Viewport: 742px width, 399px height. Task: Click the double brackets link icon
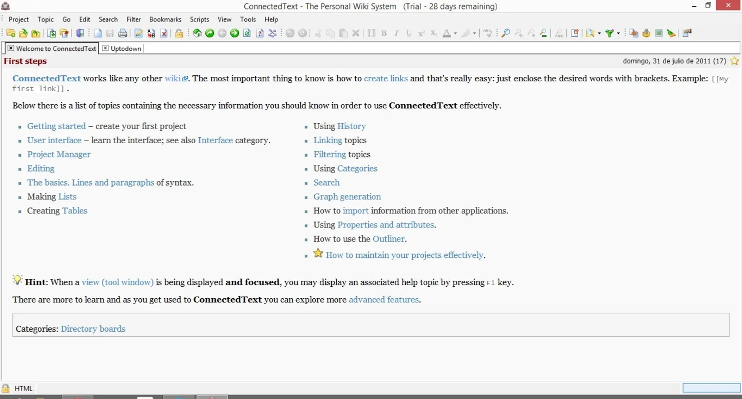pyautogui.click(x=371, y=33)
